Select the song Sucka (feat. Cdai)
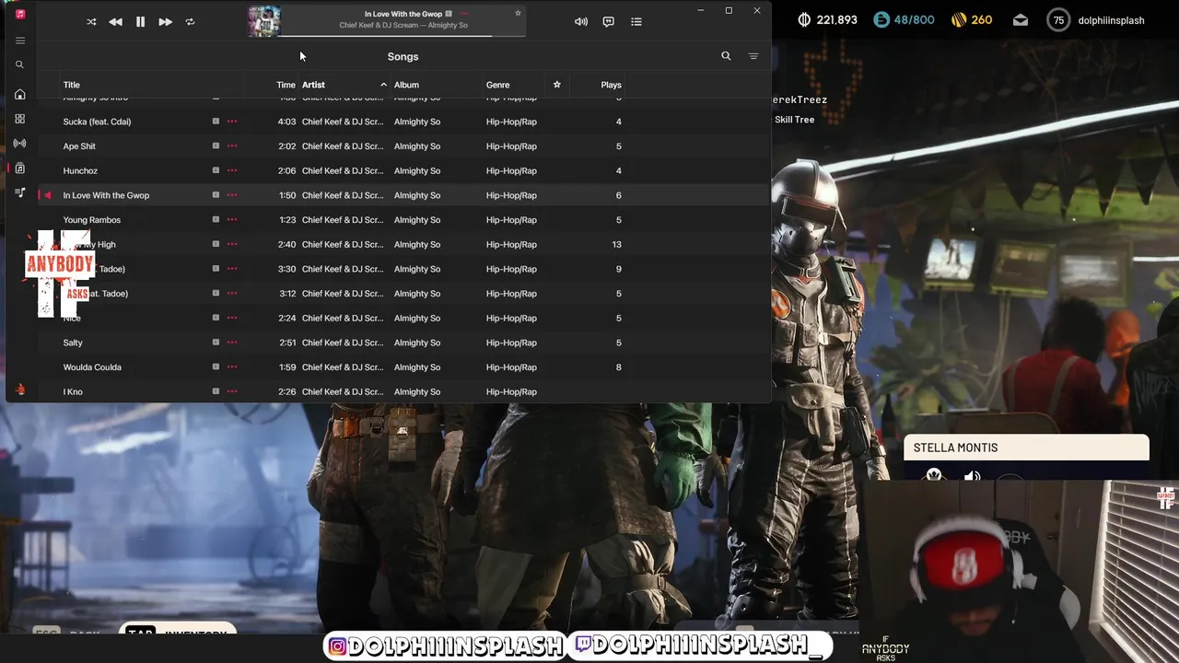This screenshot has height=663, width=1179. tap(97, 122)
